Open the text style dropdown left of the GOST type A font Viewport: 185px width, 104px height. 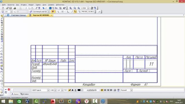tap(30, 90)
